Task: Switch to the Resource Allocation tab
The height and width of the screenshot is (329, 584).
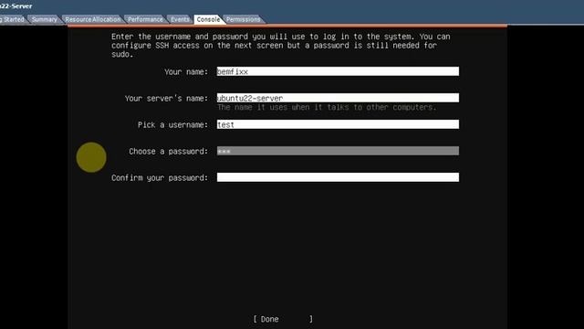Action: [93, 19]
